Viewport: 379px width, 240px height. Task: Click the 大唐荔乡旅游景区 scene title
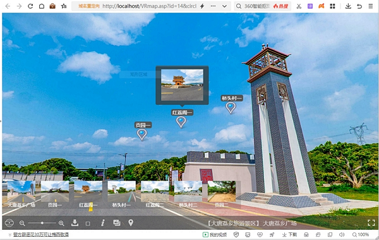point(251,223)
